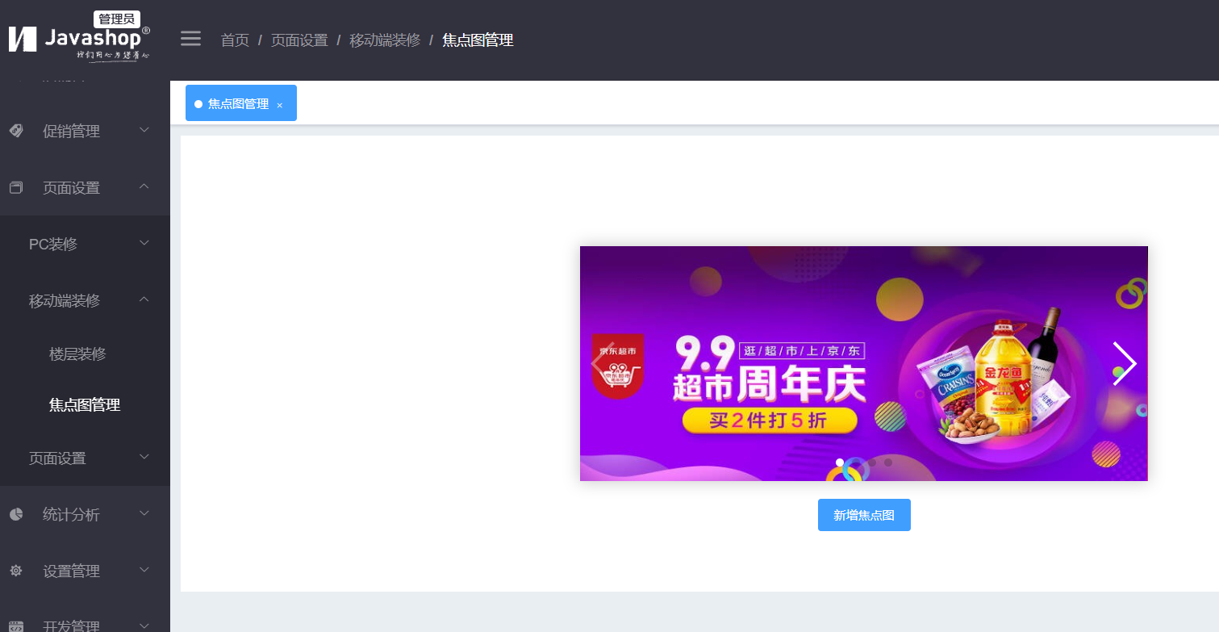Image resolution: width=1219 pixels, height=632 pixels.
Task: Select 焦点图管理 in the sidebar
Action: [x=85, y=405]
